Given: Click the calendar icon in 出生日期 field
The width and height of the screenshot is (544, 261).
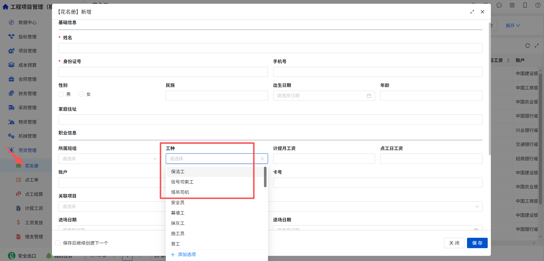Looking at the screenshot, I should (x=369, y=96).
